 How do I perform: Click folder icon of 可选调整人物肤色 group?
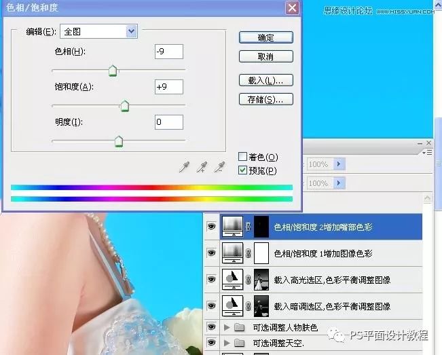(239, 327)
